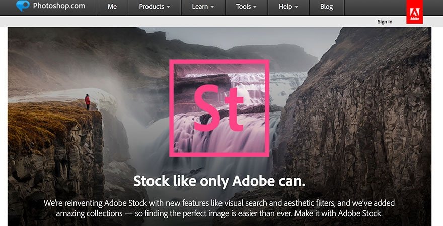Click the person in red on the cliff
Image resolution: width=443 pixels, height=226 pixels.
pos(88,102)
